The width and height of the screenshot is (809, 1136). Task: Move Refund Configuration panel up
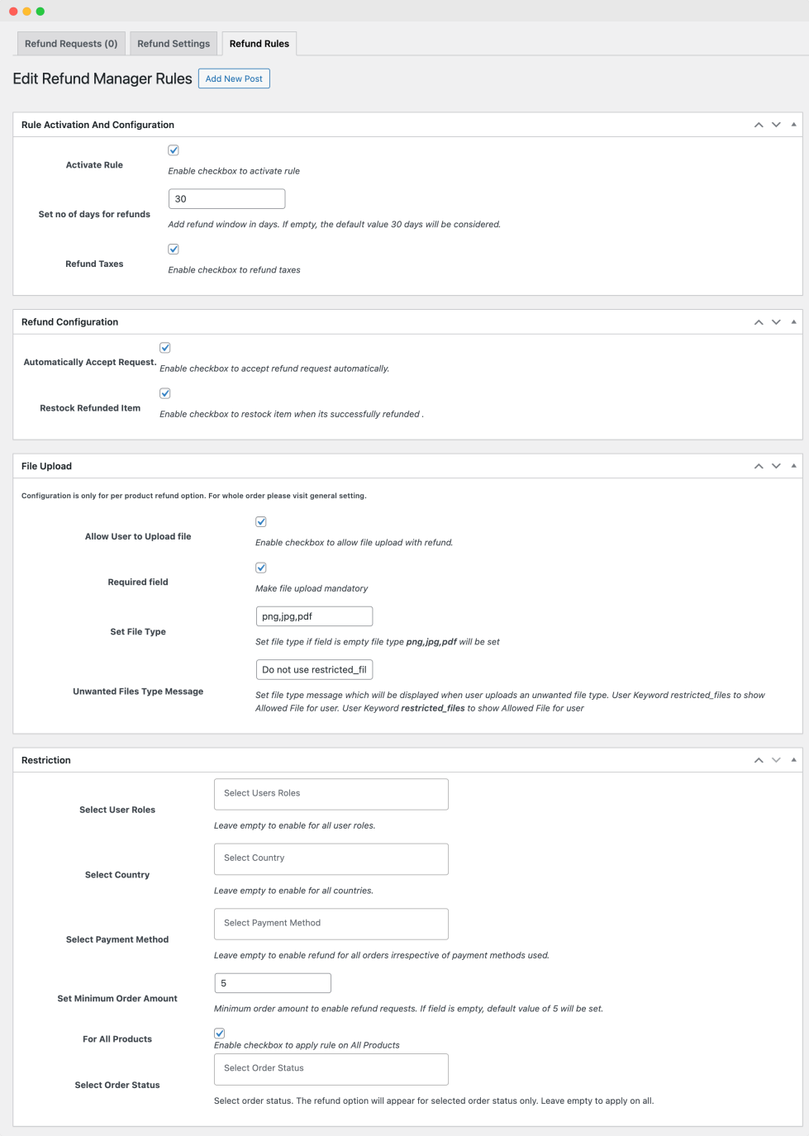click(759, 322)
